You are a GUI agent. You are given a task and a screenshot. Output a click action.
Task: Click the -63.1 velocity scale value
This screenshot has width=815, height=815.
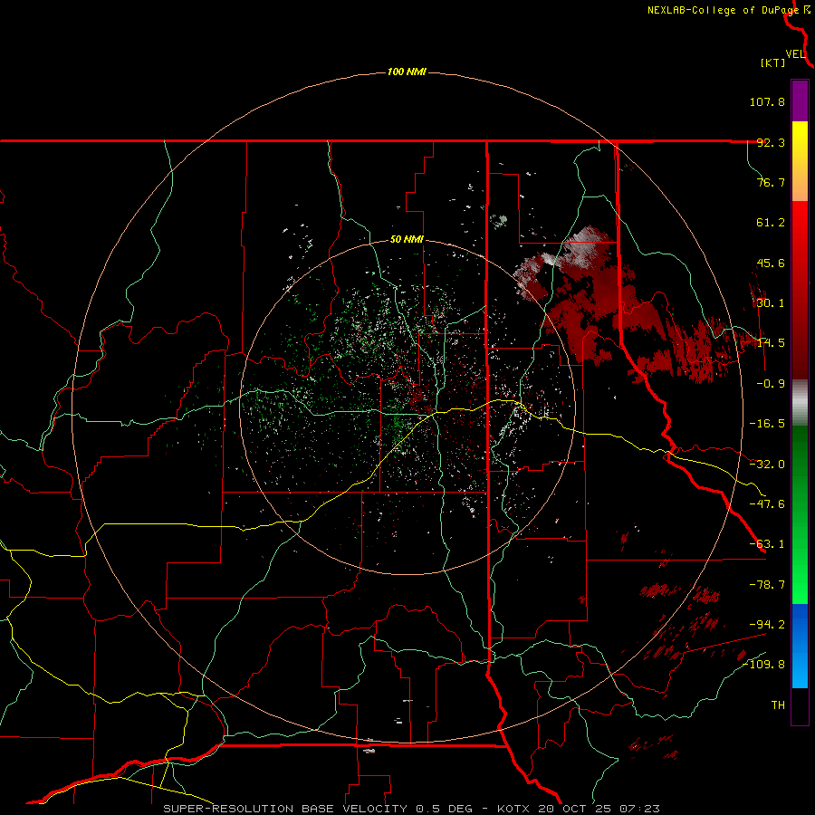click(x=767, y=544)
